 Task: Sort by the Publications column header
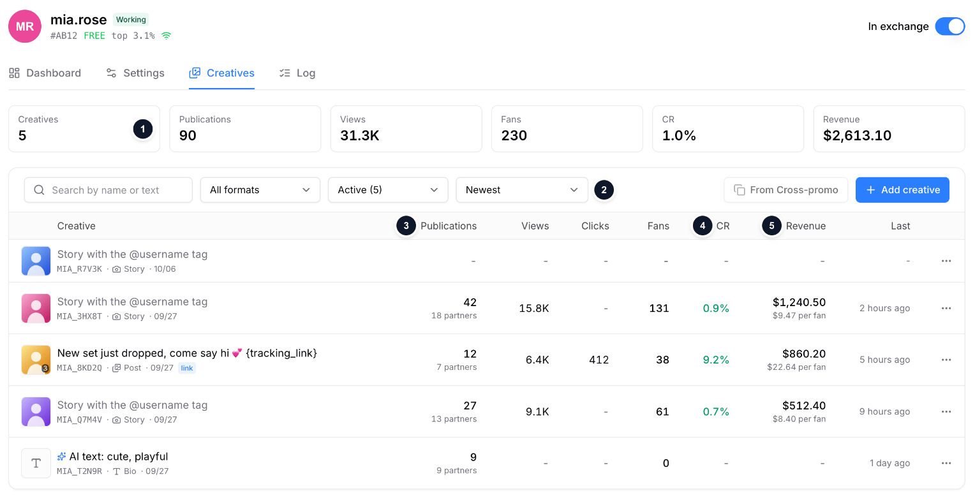click(x=449, y=226)
